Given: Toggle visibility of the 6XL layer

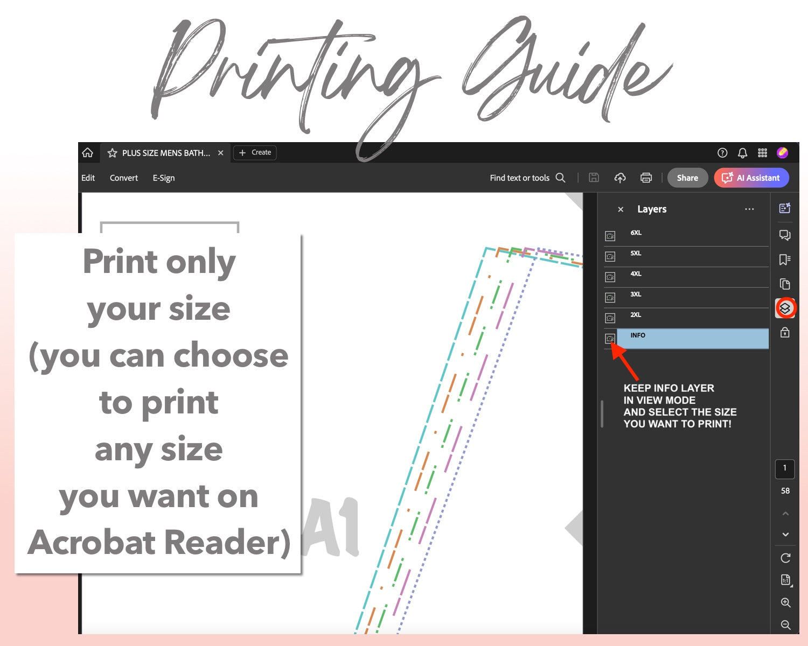Looking at the screenshot, I should 610,236.
